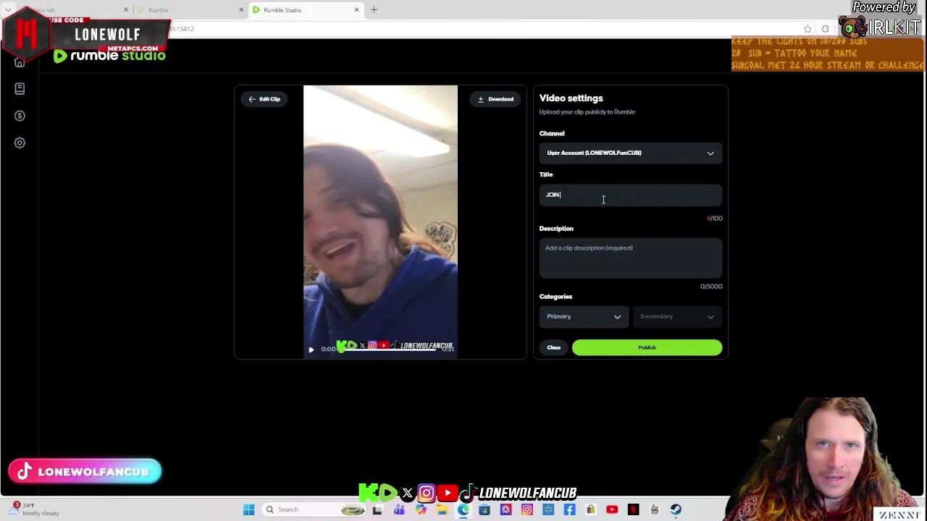Open the Primary category dropdown

point(584,316)
